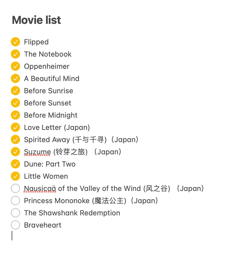The image size is (248, 262).
Task: Click the Before Sunrise text
Action: pos(49,91)
